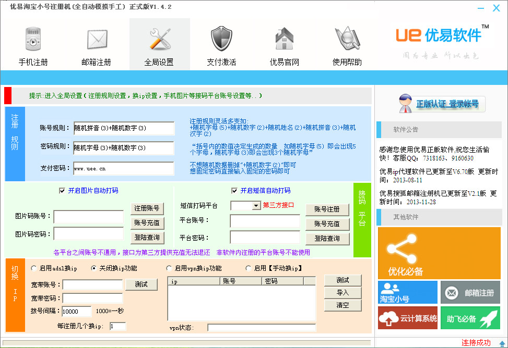
Task: Click the 注册账号 button
Action: [148, 208]
